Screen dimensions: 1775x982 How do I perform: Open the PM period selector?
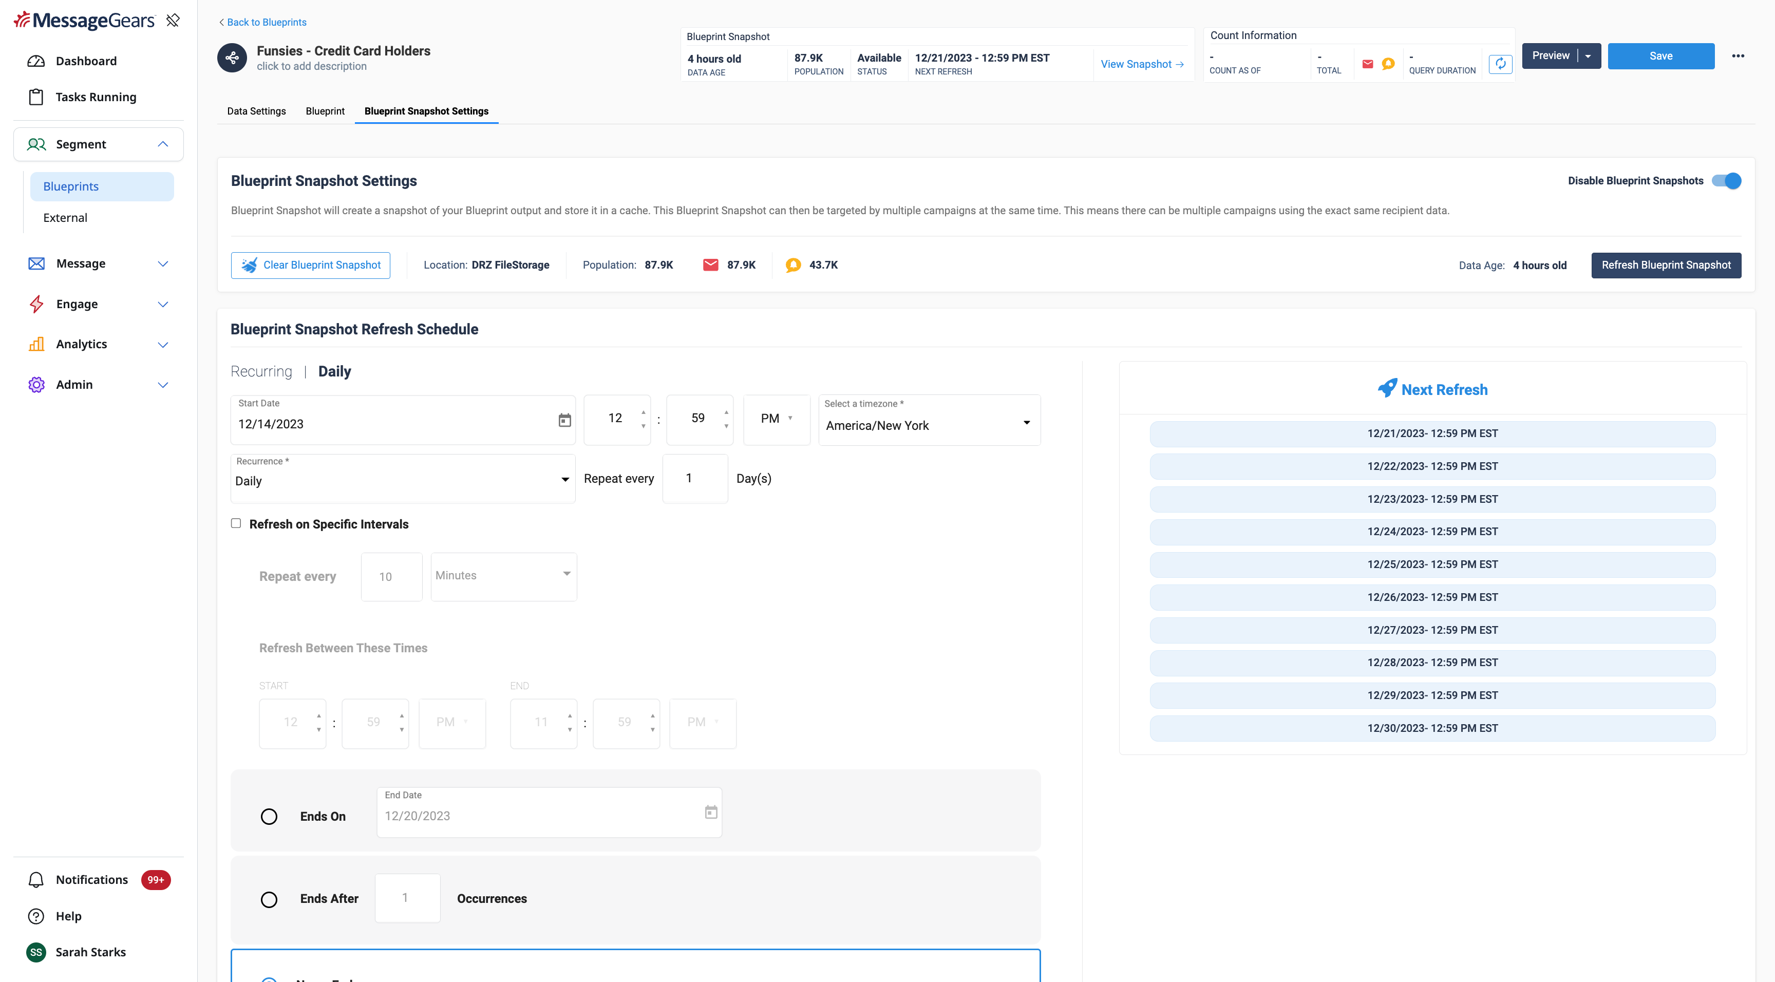pos(777,419)
